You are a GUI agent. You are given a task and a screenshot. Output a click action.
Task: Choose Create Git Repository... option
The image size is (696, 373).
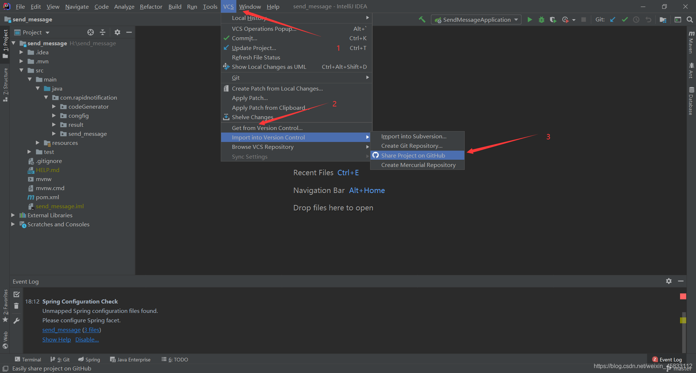[x=417, y=146]
